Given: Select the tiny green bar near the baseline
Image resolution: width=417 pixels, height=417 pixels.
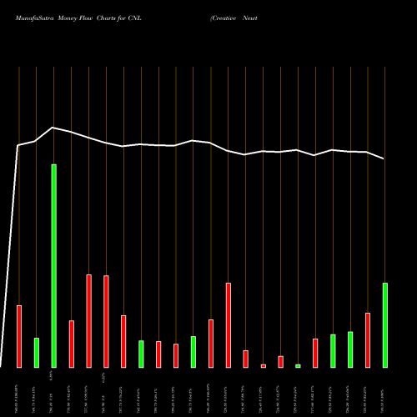Looking at the screenshot, I should 298,366.
